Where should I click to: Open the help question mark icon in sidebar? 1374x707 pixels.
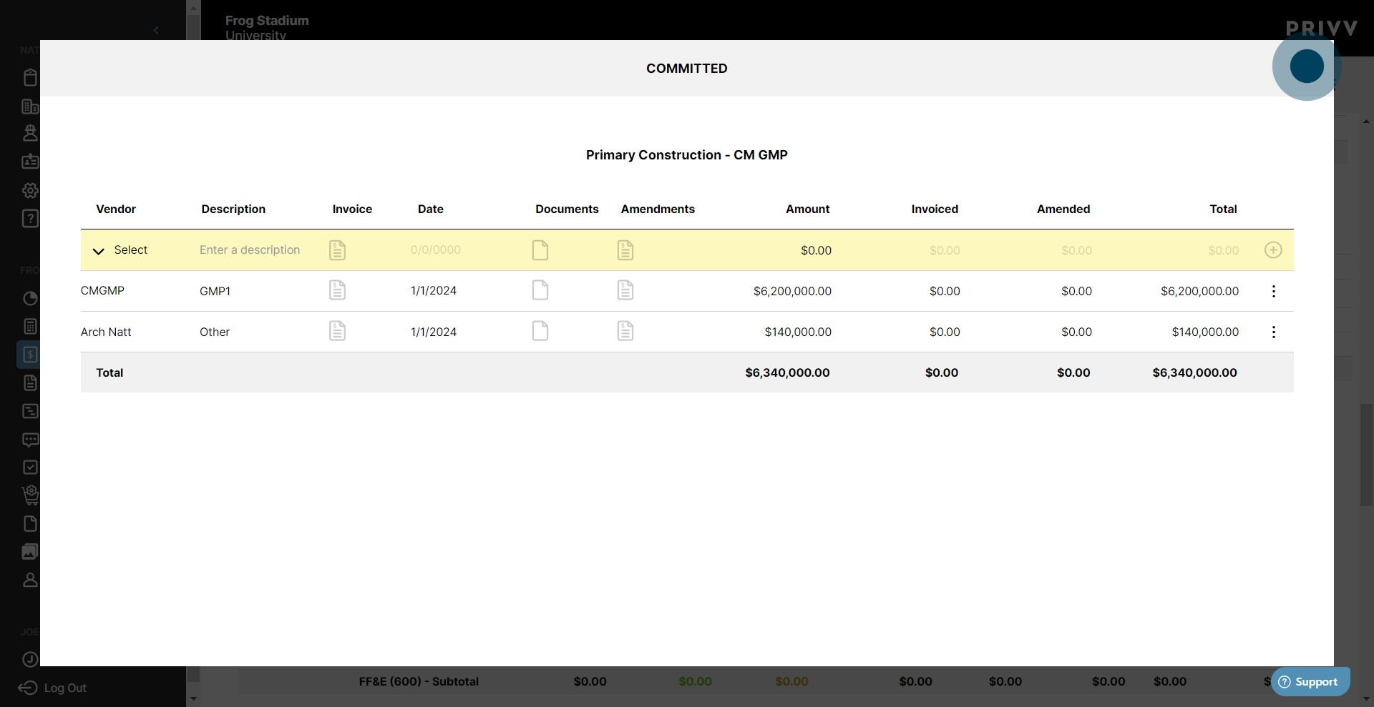(30, 218)
